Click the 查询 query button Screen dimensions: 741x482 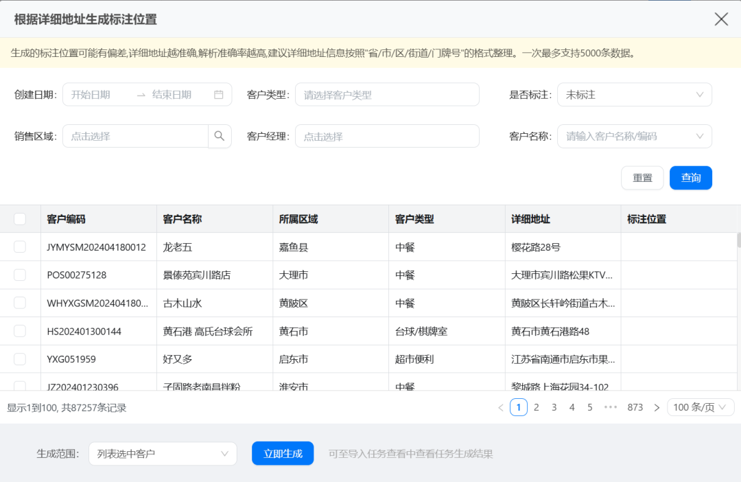(690, 177)
